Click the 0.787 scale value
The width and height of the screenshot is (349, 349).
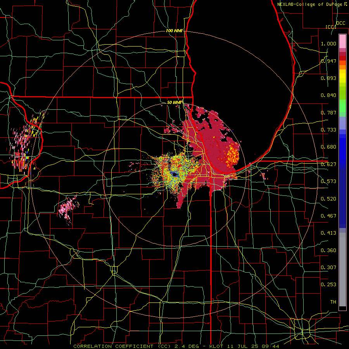click(328, 112)
